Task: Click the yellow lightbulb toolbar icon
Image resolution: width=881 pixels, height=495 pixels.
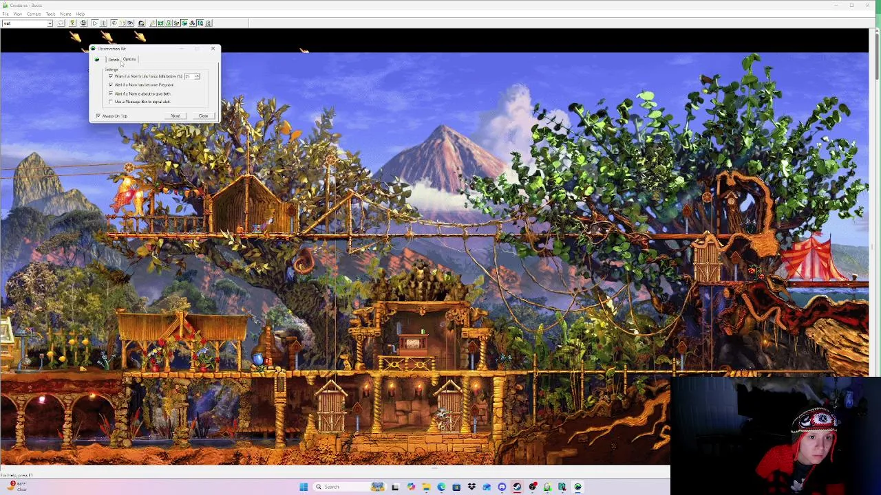Action: click(x=72, y=23)
